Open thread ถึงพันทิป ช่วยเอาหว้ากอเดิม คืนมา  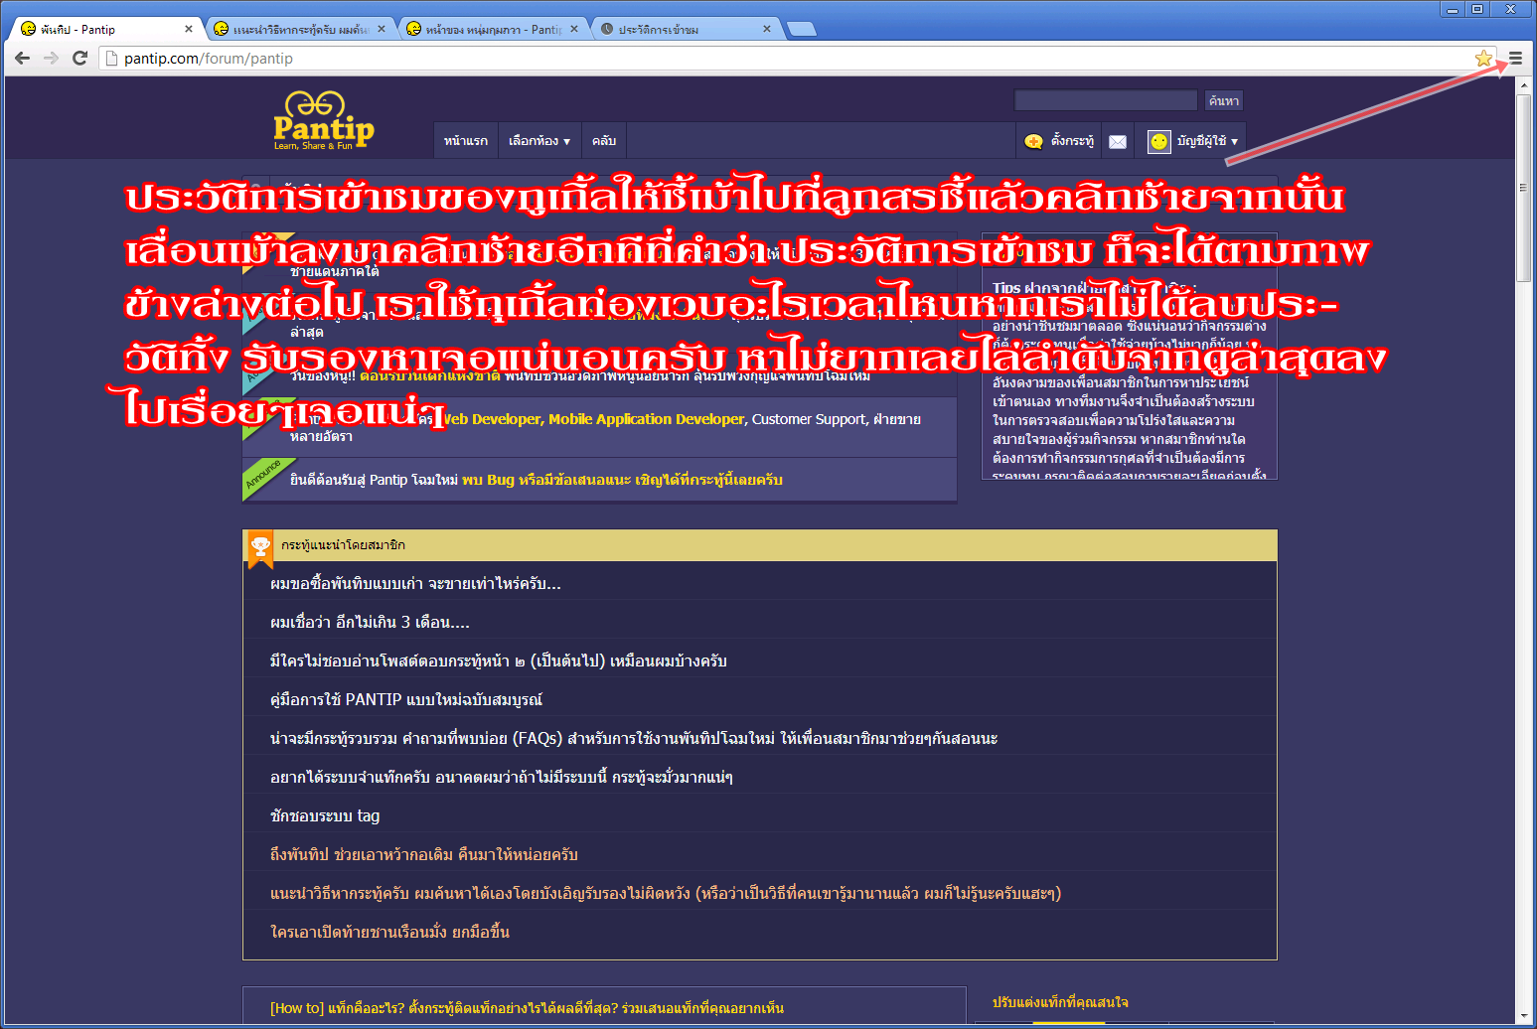click(424, 855)
